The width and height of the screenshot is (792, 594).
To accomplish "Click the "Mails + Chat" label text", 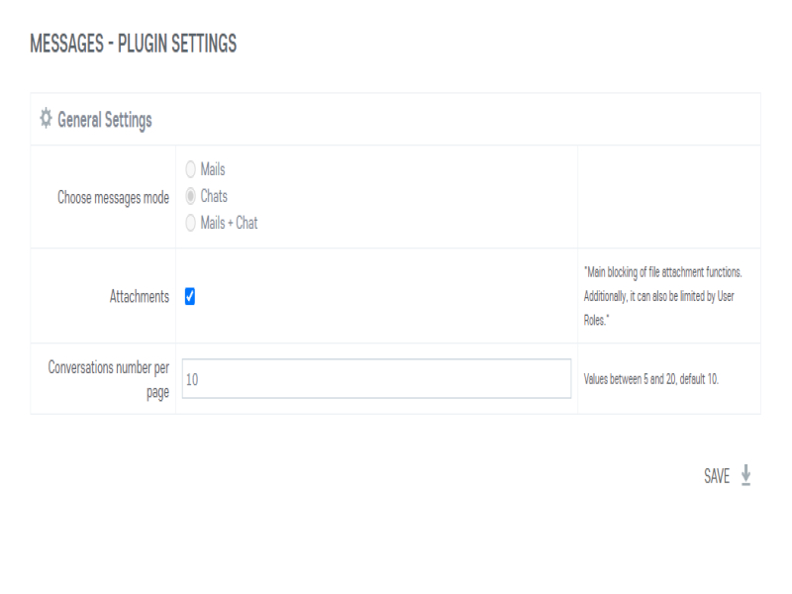I will 229,224.
